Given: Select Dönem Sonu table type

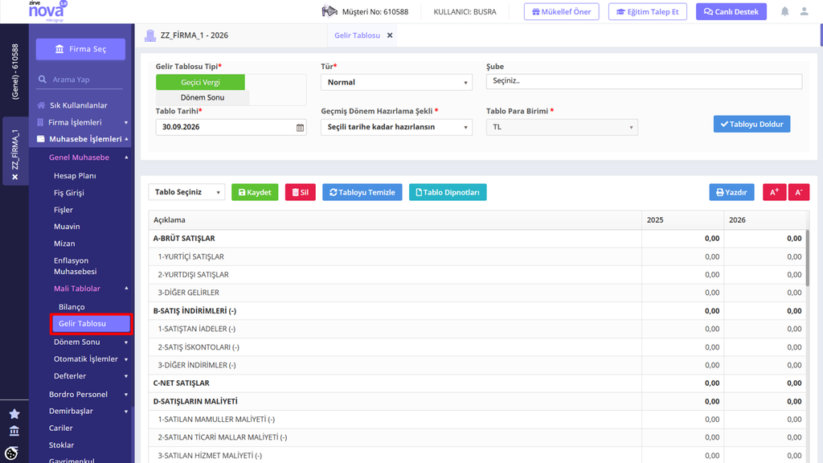Looking at the screenshot, I should coord(203,97).
